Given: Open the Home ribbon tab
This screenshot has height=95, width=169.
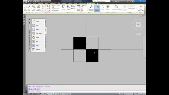Looking at the screenshot, I should point(30,3).
